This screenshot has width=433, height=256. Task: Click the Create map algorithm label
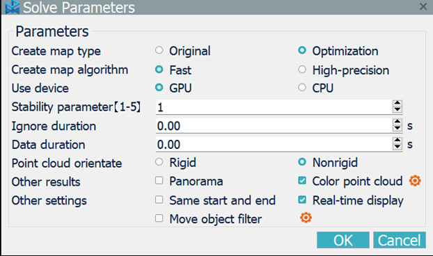[70, 70]
